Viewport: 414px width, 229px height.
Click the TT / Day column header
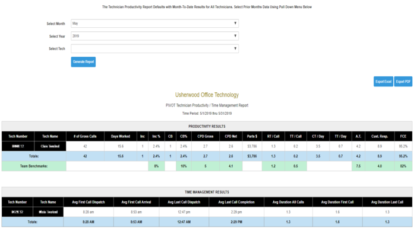(x=340, y=136)
